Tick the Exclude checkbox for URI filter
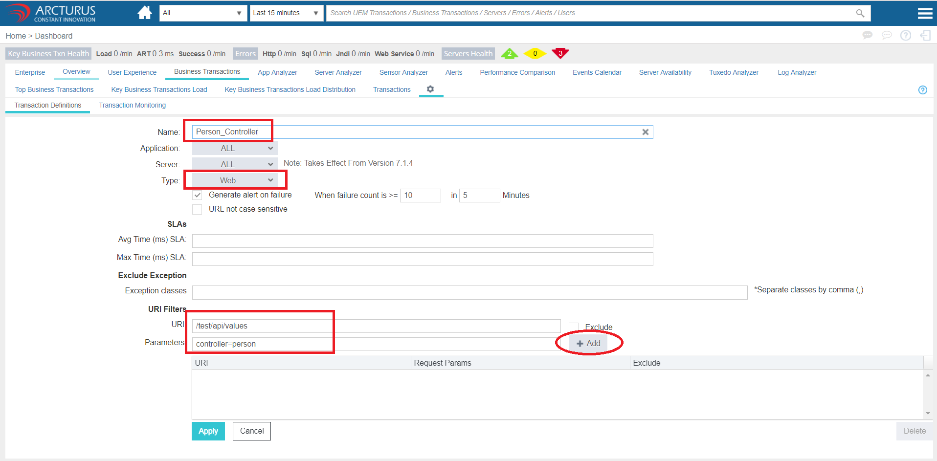937x461 pixels. coord(574,327)
